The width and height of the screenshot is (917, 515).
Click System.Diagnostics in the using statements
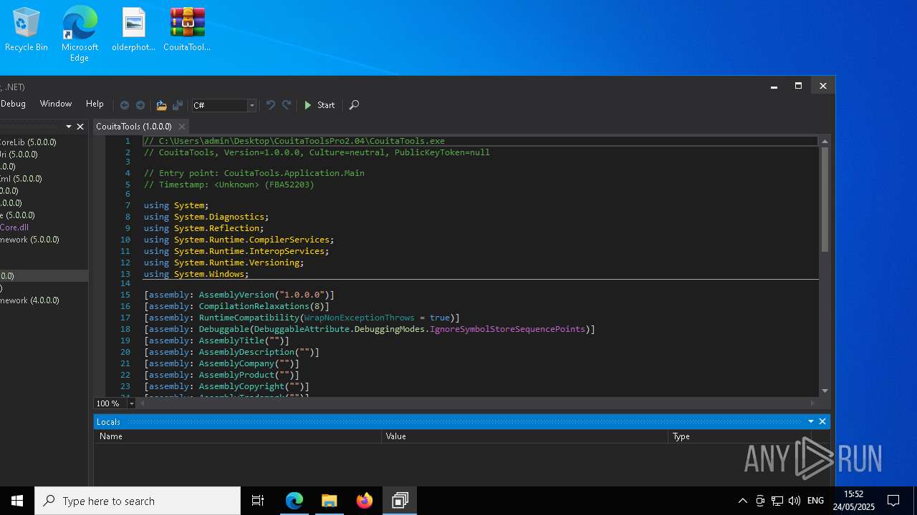point(219,217)
